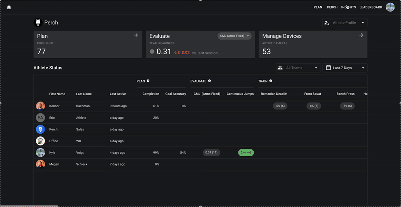Select the Bachman last name cell
401x207 pixels.
(x=83, y=106)
